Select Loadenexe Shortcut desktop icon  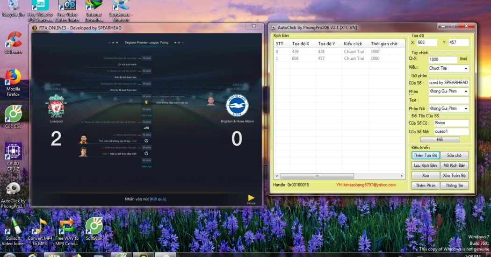pyautogui.click(x=121, y=11)
